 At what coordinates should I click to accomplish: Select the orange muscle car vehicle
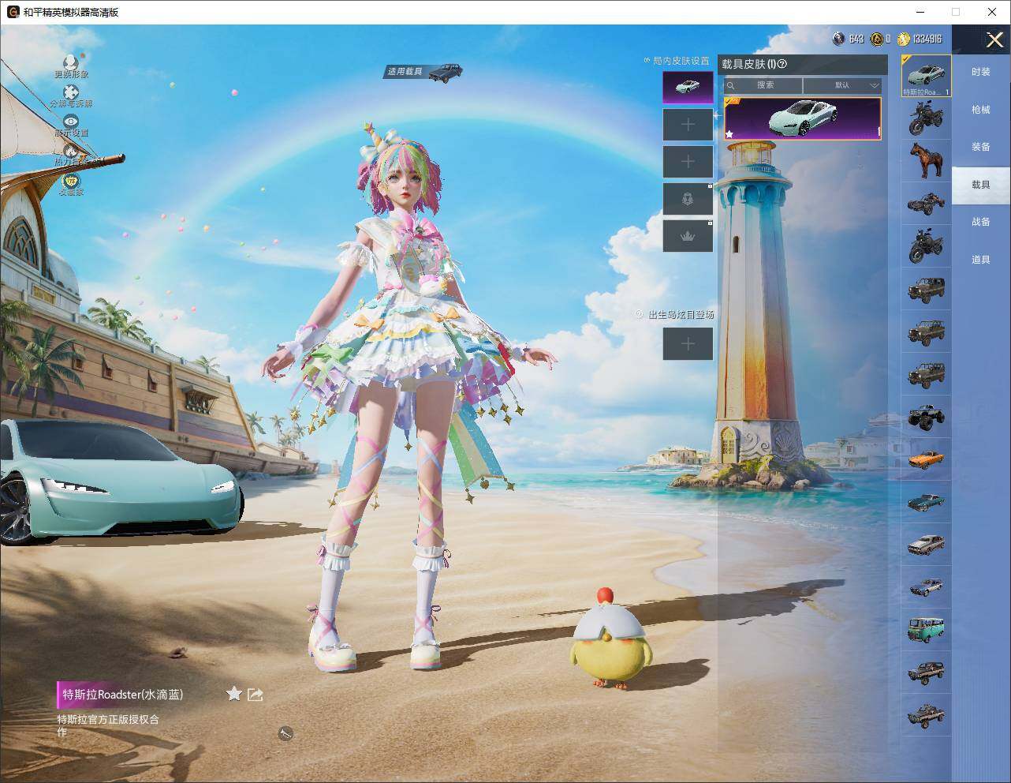point(926,459)
